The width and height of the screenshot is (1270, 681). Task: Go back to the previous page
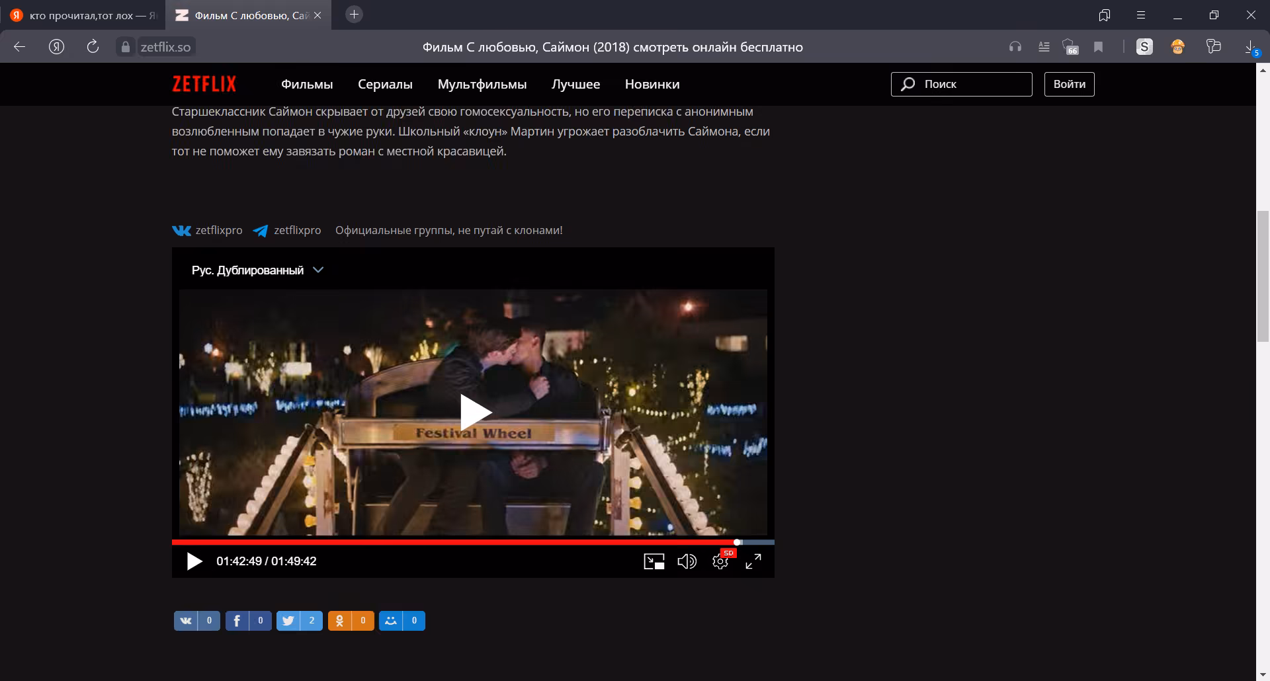20,47
